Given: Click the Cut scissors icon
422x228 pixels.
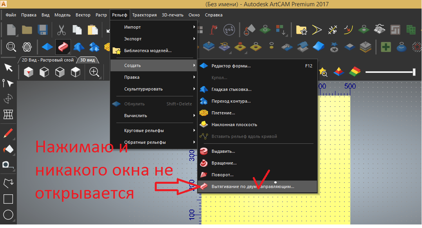Looking at the screenshot, I should pos(62,30).
